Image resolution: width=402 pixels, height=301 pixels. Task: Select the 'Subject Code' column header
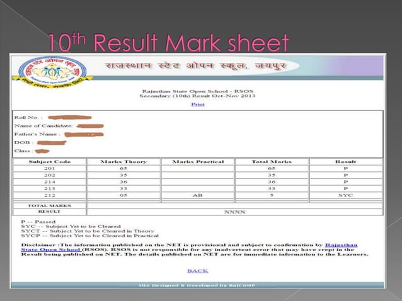click(50, 162)
